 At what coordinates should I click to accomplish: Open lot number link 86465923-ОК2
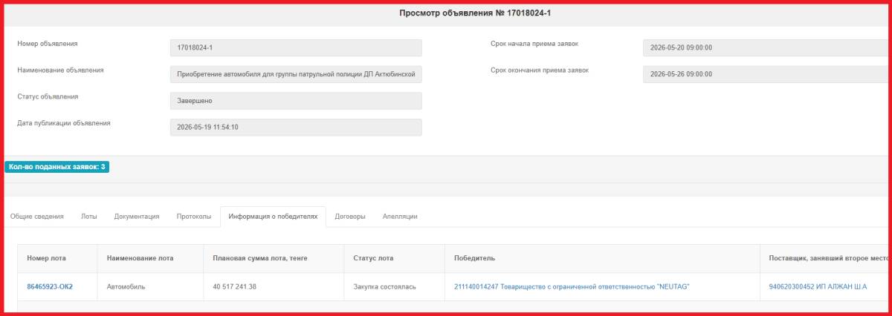click(x=50, y=286)
